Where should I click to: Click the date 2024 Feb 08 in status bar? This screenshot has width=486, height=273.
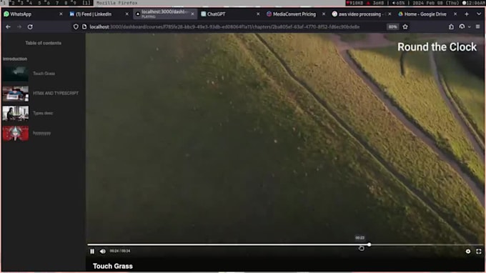pos(436,3)
